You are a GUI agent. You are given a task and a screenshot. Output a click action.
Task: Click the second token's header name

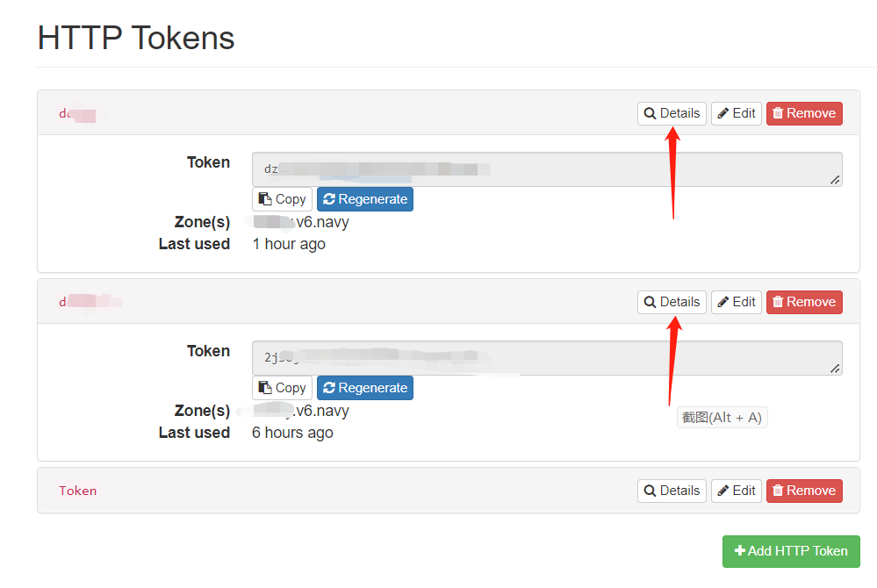88,302
